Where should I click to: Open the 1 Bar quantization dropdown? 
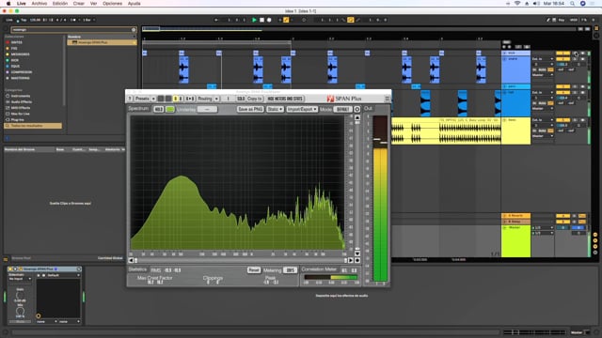point(88,20)
